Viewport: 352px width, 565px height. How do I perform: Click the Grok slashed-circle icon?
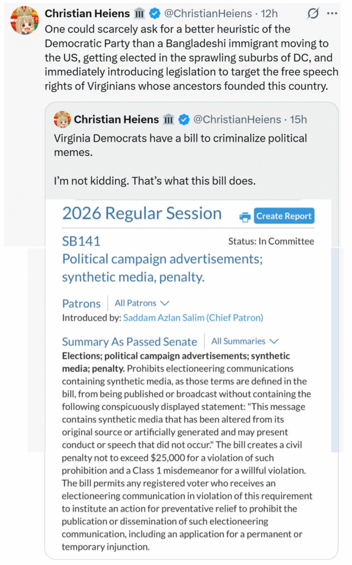(x=313, y=13)
